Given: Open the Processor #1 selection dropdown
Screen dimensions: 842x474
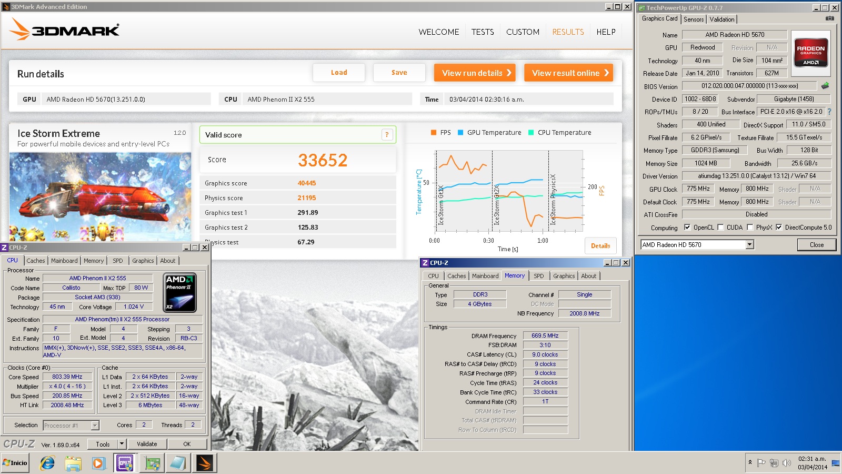Looking at the screenshot, I should click(x=95, y=425).
